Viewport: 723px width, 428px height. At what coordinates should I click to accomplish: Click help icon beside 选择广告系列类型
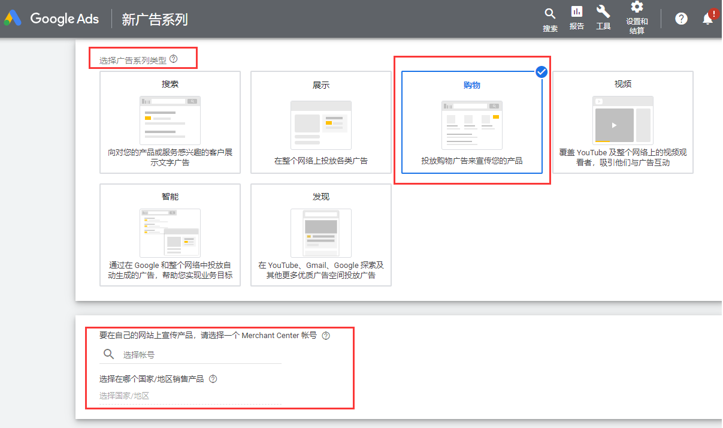coord(174,59)
